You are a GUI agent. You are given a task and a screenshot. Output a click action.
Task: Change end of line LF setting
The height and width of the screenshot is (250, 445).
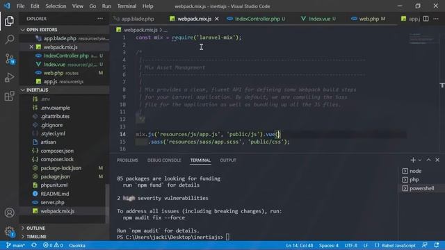coord(366,245)
